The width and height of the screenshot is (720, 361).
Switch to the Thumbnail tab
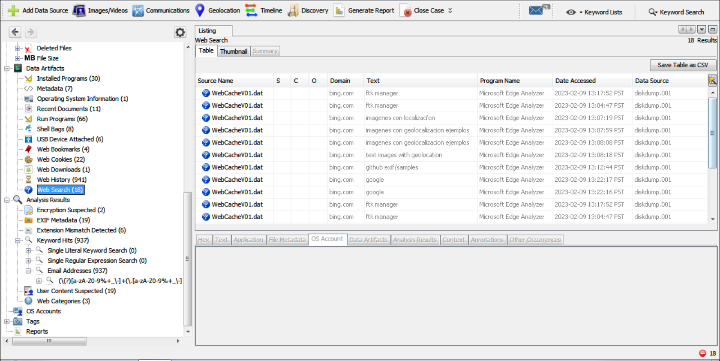point(234,51)
